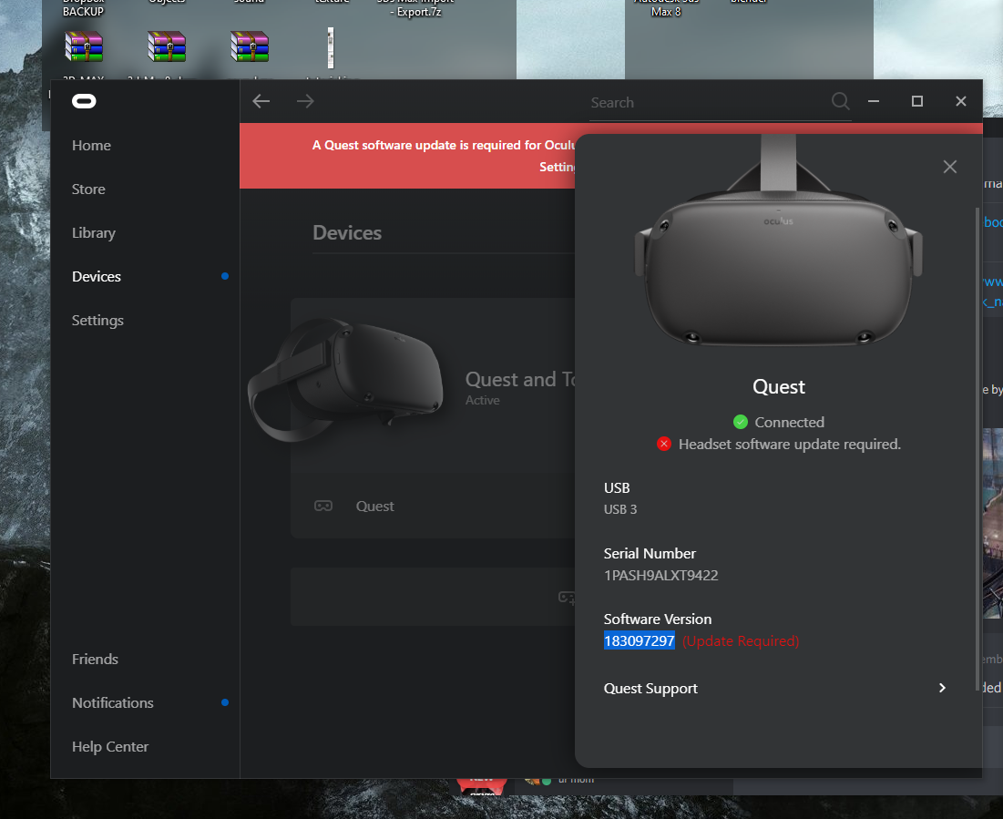1003x819 pixels.
Task: Click the highlighted software version 183097297
Action: pyautogui.click(x=639, y=640)
